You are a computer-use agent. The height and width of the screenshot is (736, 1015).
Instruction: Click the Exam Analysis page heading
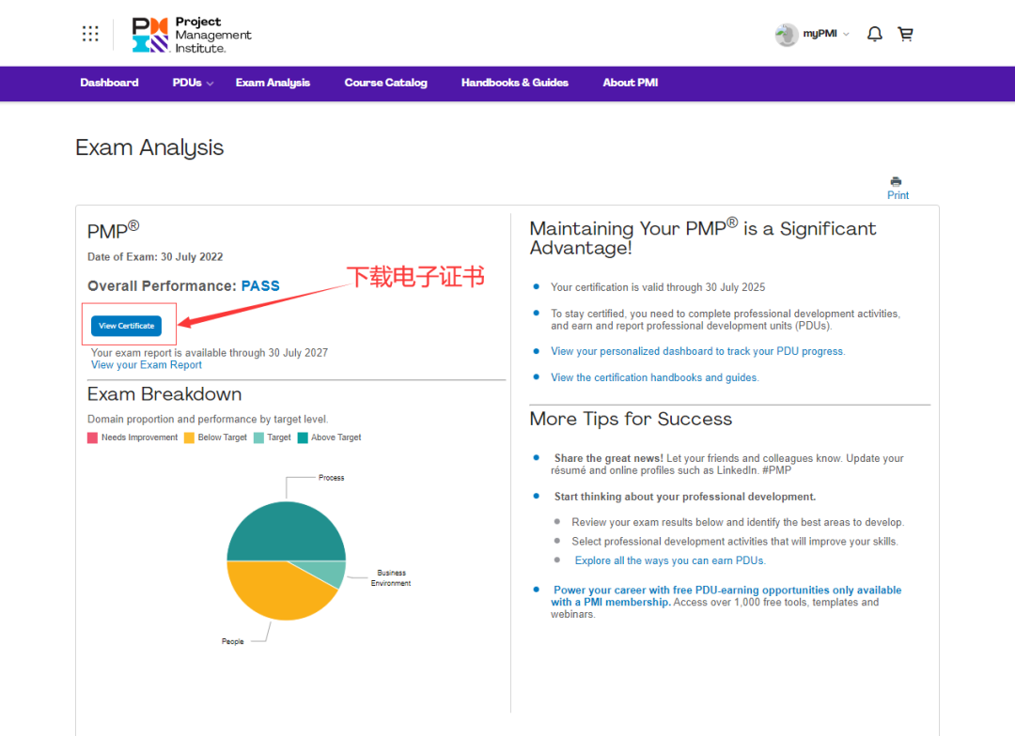[x=149, y=148]
